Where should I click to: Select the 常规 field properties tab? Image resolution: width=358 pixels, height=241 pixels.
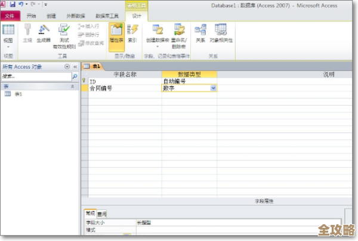91,214
